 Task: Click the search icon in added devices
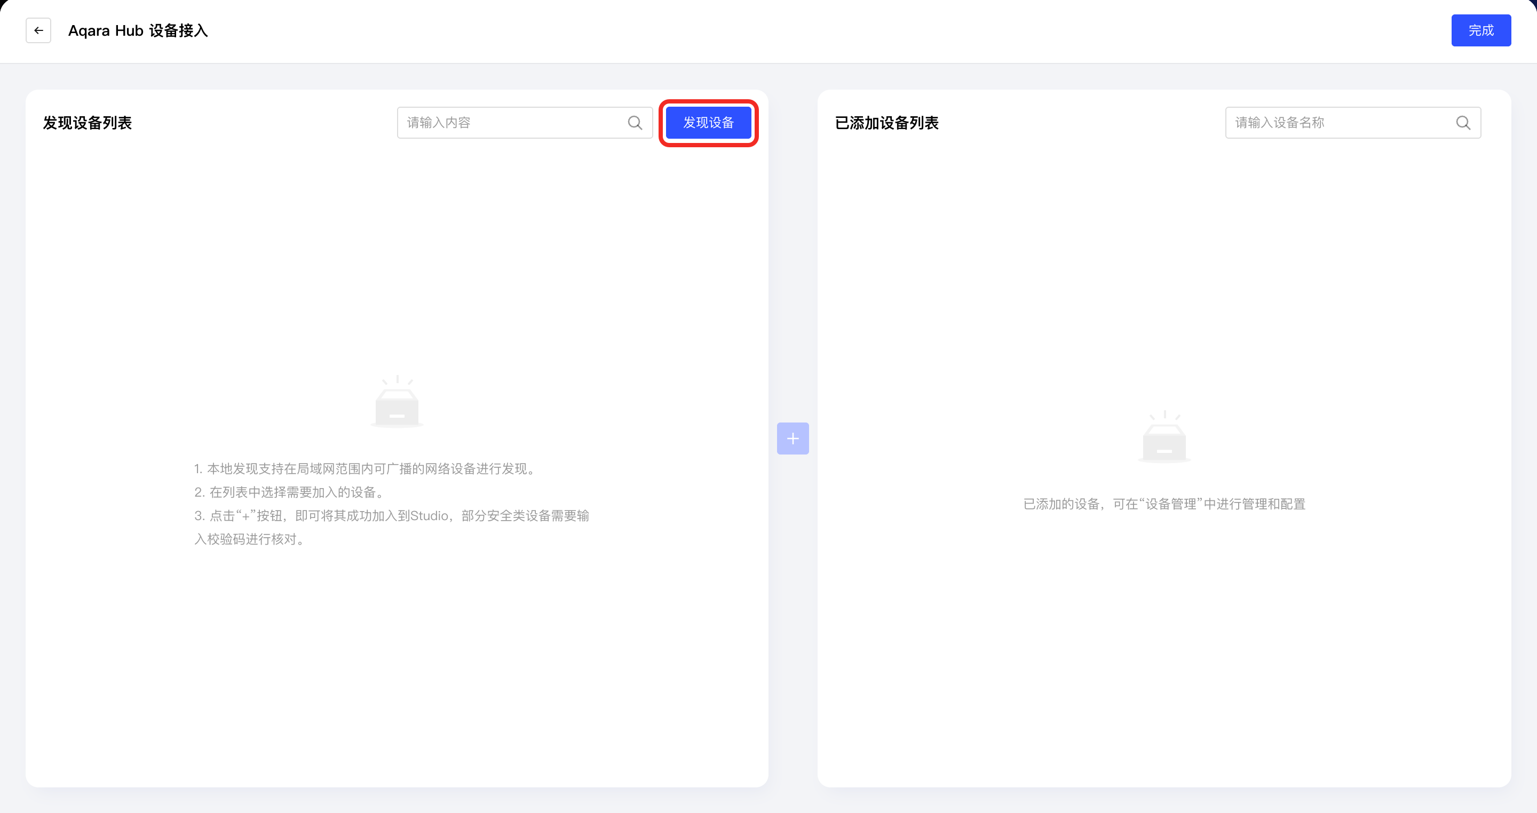point(1463,123)
